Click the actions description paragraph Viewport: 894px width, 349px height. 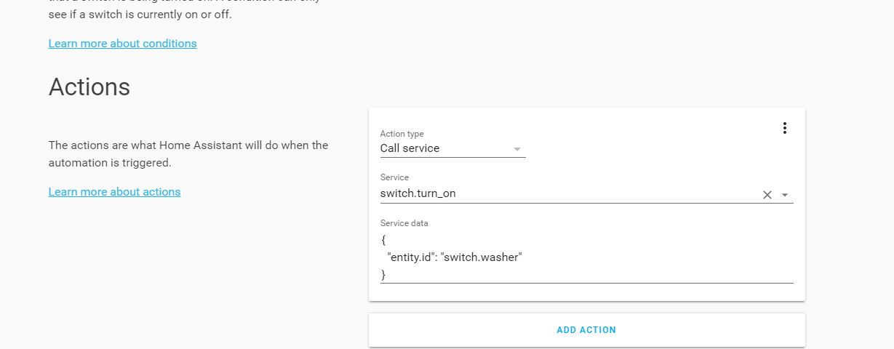(188, 154)
